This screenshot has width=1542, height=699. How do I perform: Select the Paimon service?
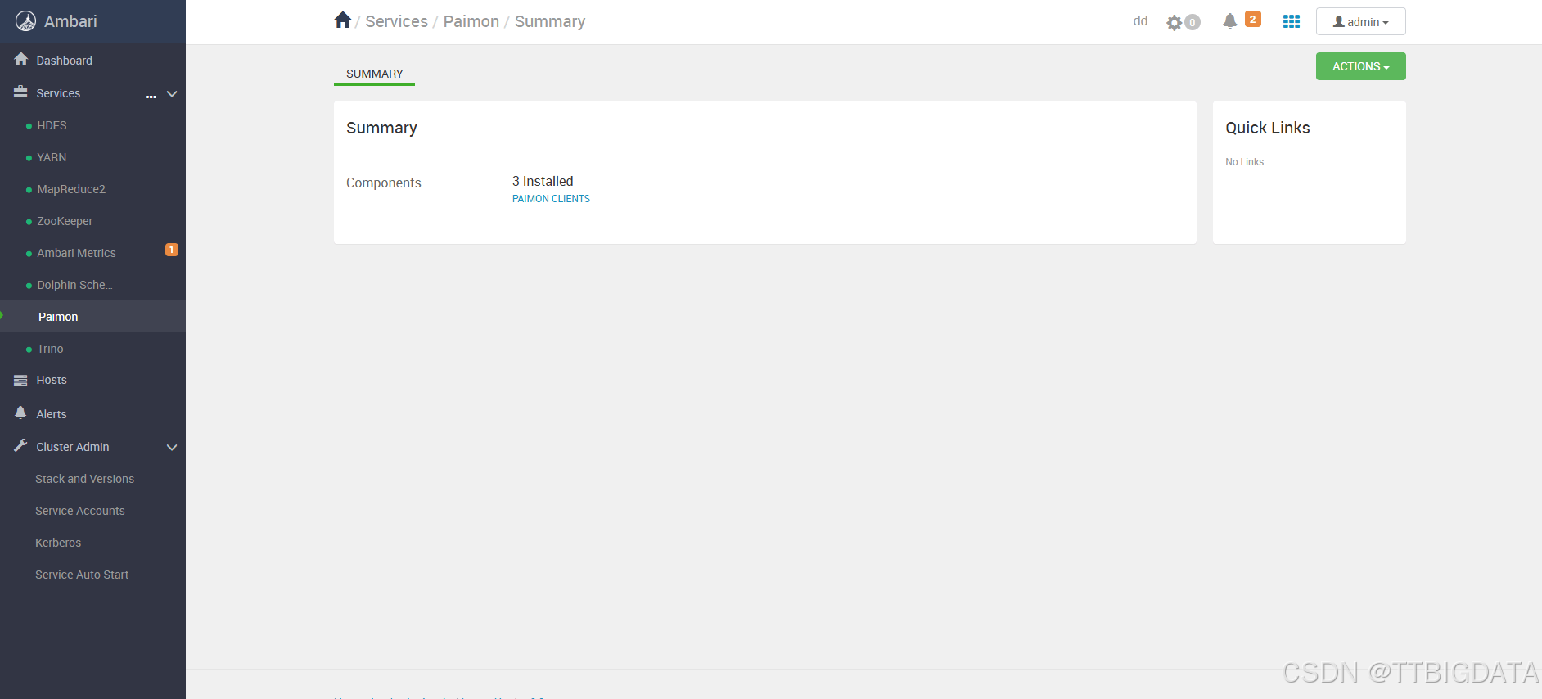[x=58, y=317]
